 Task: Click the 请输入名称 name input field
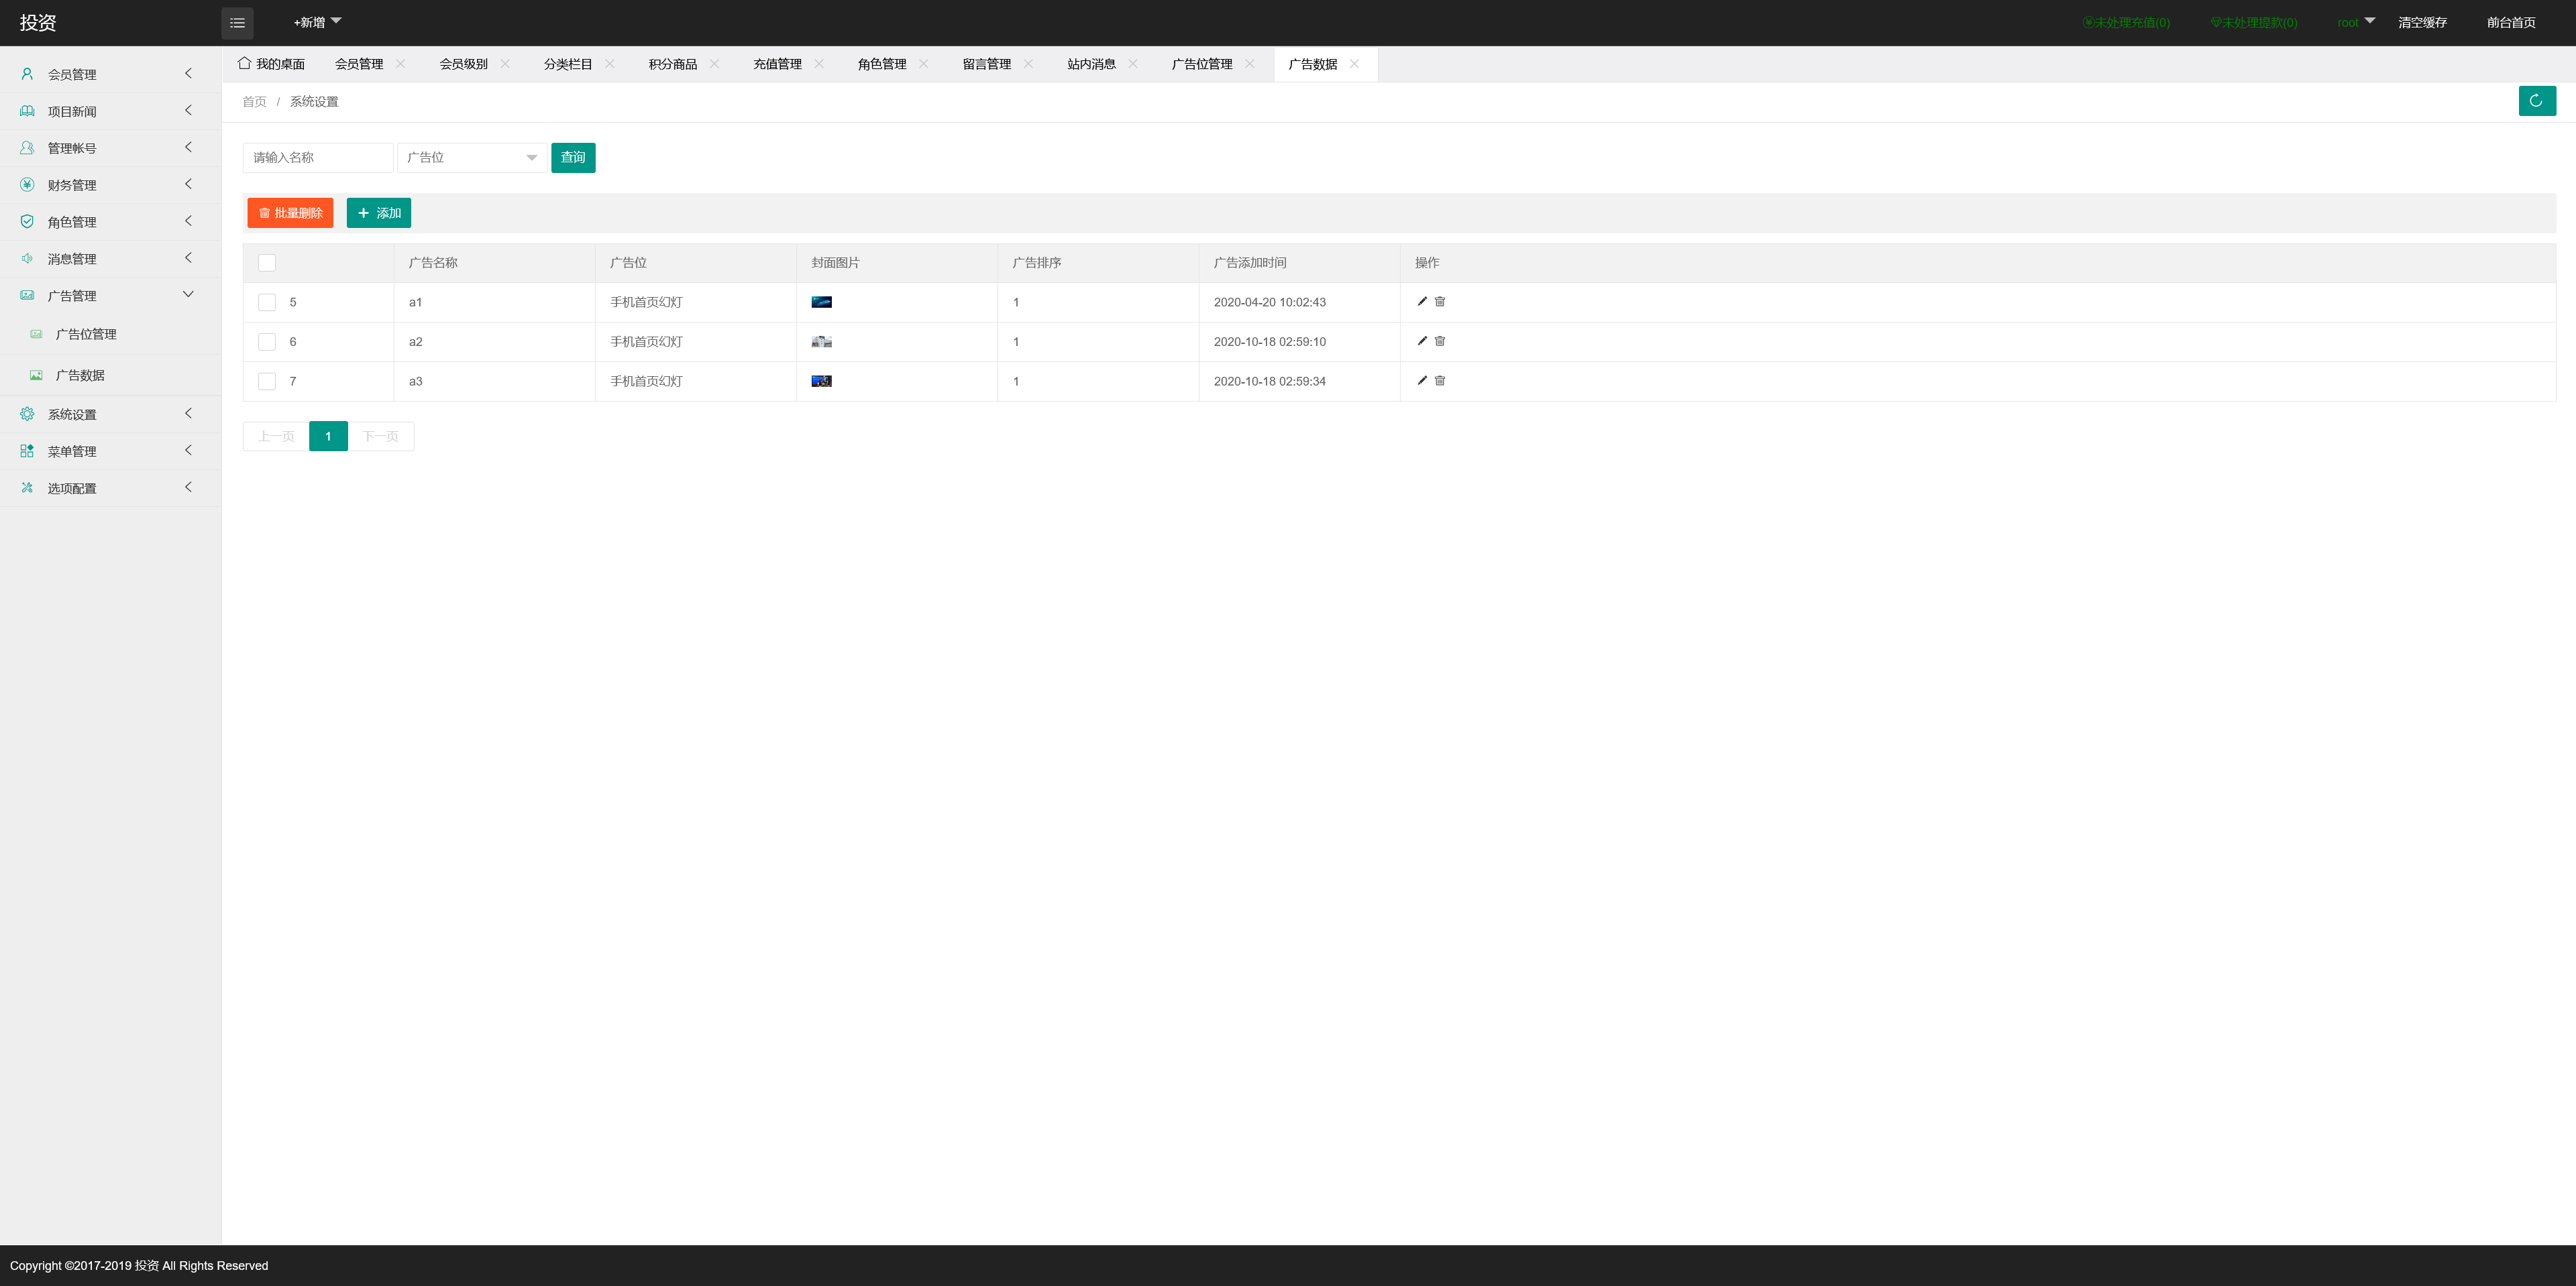[x=318, y=158]
